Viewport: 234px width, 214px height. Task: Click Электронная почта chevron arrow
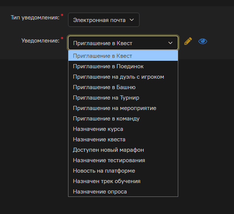click(x=131, y=20)
